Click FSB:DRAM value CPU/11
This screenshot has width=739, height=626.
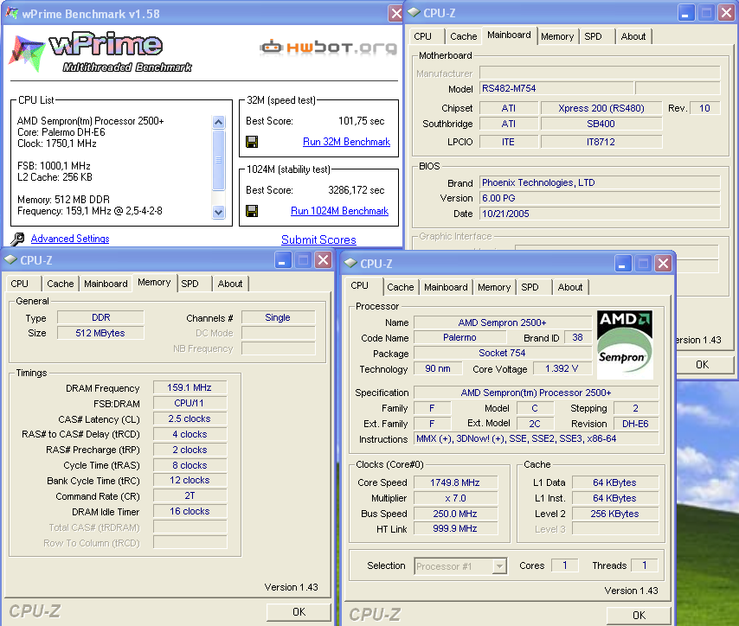pos(190,403)
